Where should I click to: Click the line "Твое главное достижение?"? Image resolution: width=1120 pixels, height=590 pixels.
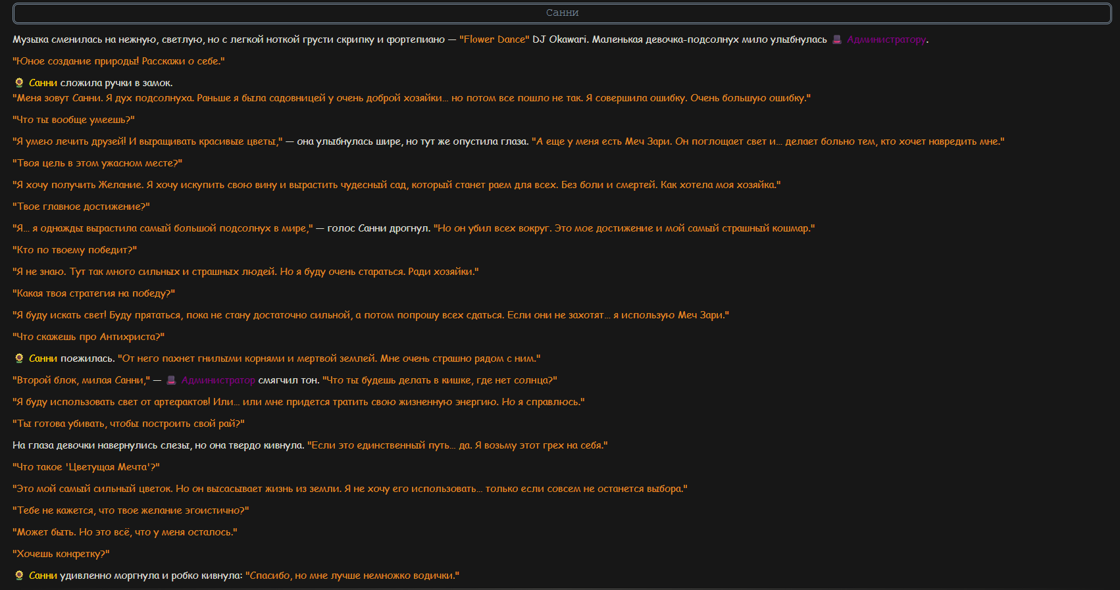[x=82, y=207]
